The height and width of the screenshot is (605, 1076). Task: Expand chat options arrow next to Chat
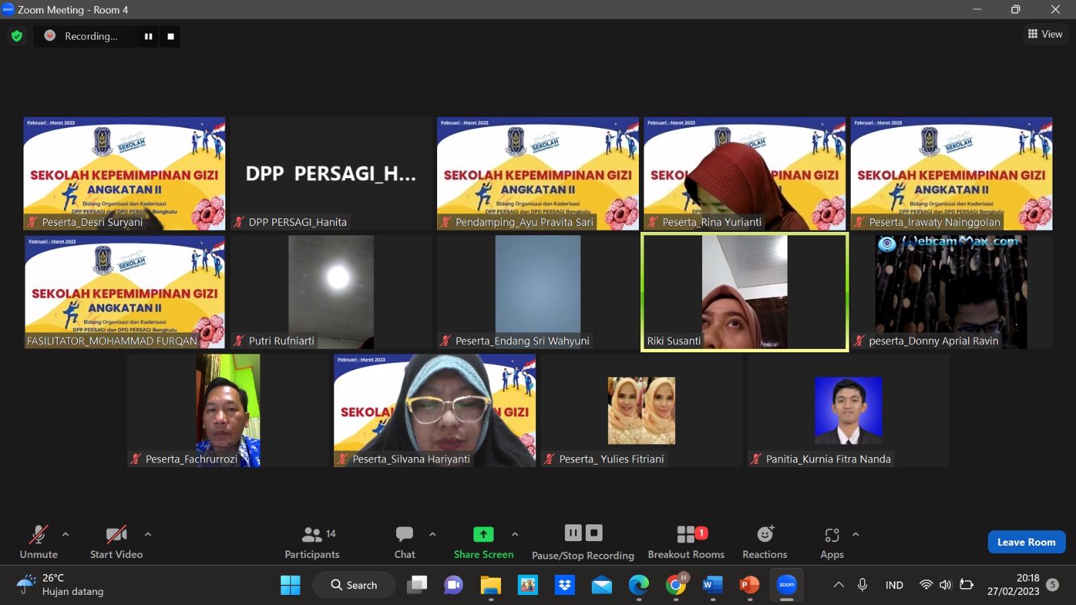click(x=432, y=534)
